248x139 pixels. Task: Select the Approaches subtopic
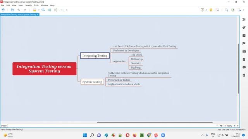pyautogui.click(x=119, y=61)
